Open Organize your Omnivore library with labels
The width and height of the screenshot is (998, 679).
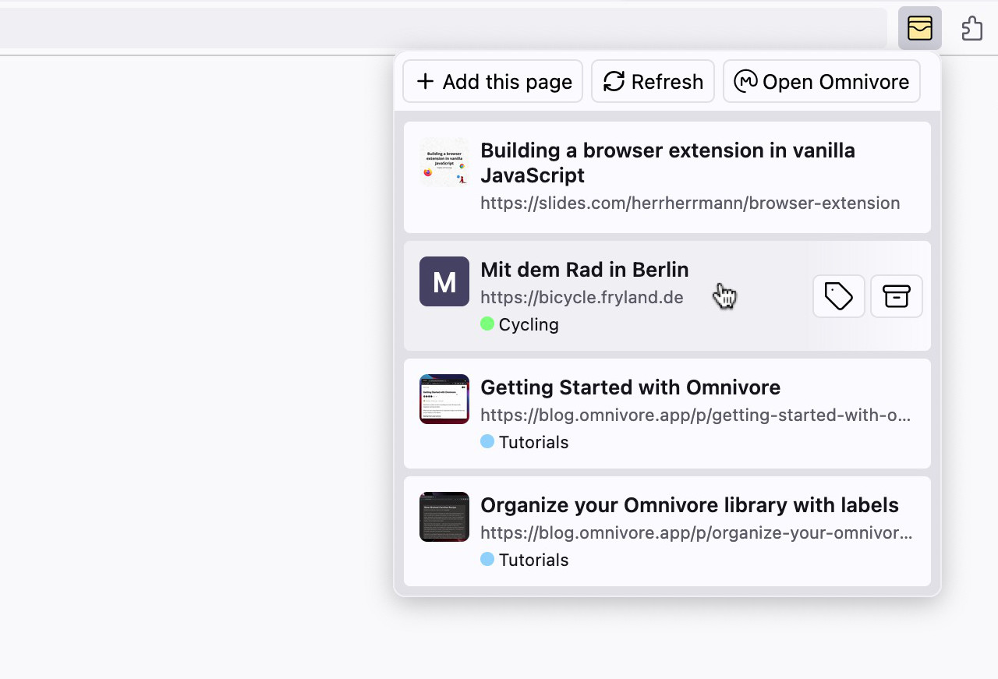pos(690,505)
